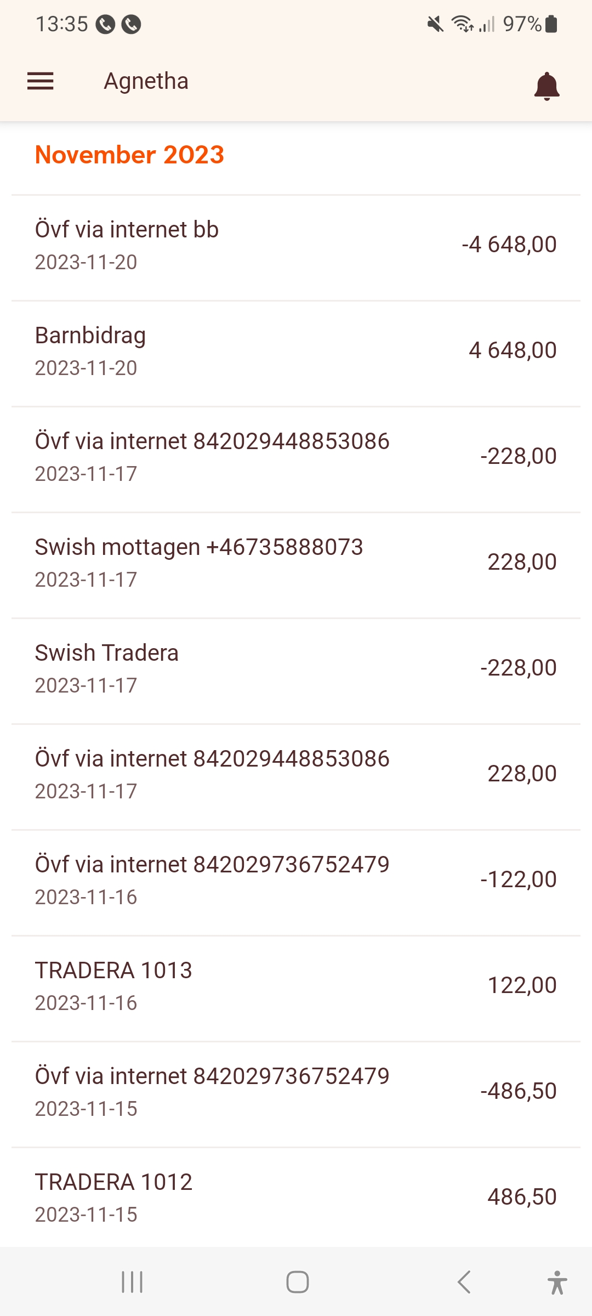
Task: Open the Övf via internet bb transaction
Action: (296, 245)
